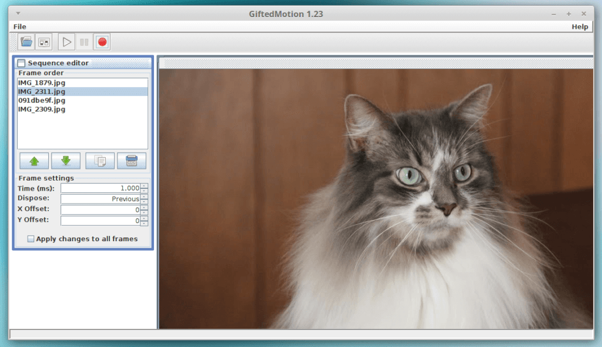Open window menu arrow in title bar
This screenshot has width=602, height=347.
click(18, 14)
